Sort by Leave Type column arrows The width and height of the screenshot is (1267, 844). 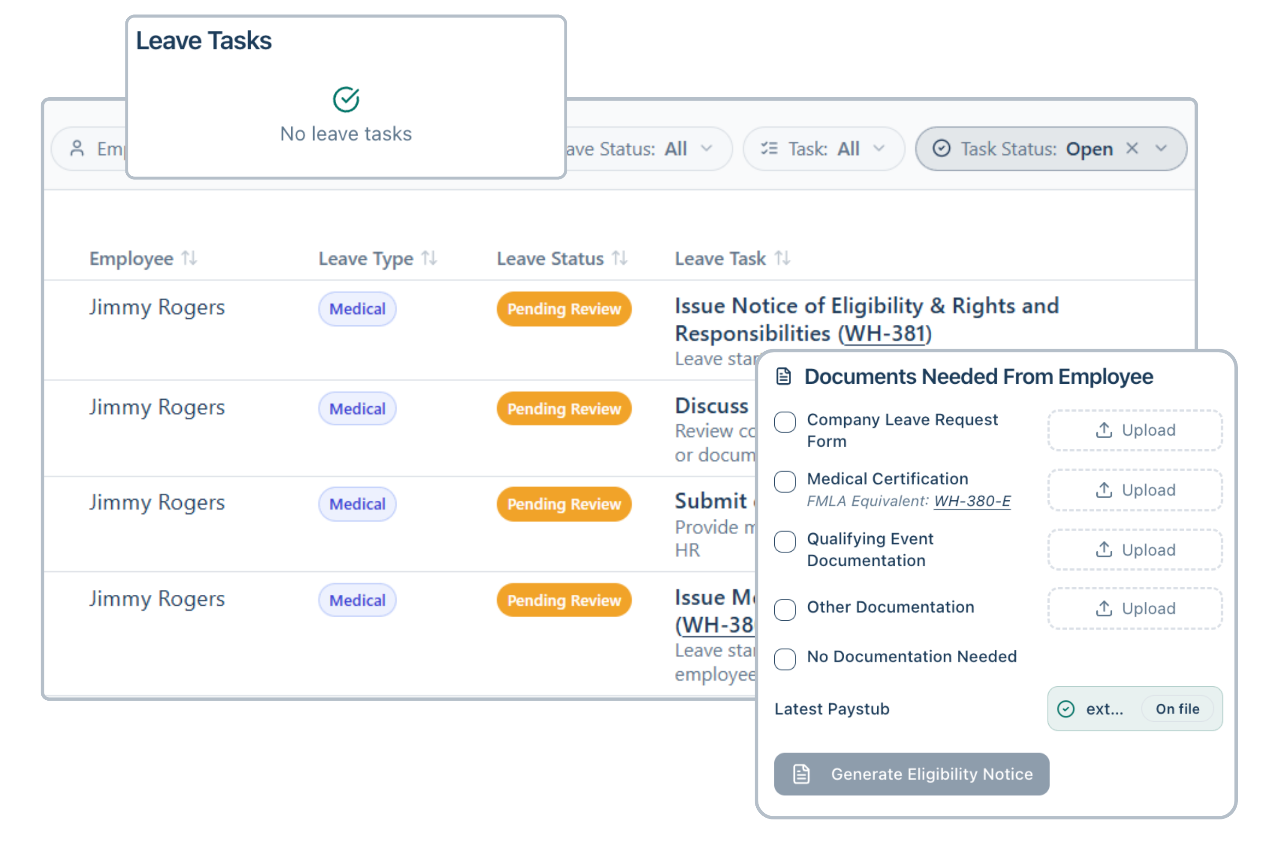429,258
